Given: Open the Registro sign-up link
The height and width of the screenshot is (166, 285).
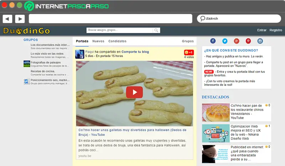Looking at the screenshot, I should click(276, 30).
